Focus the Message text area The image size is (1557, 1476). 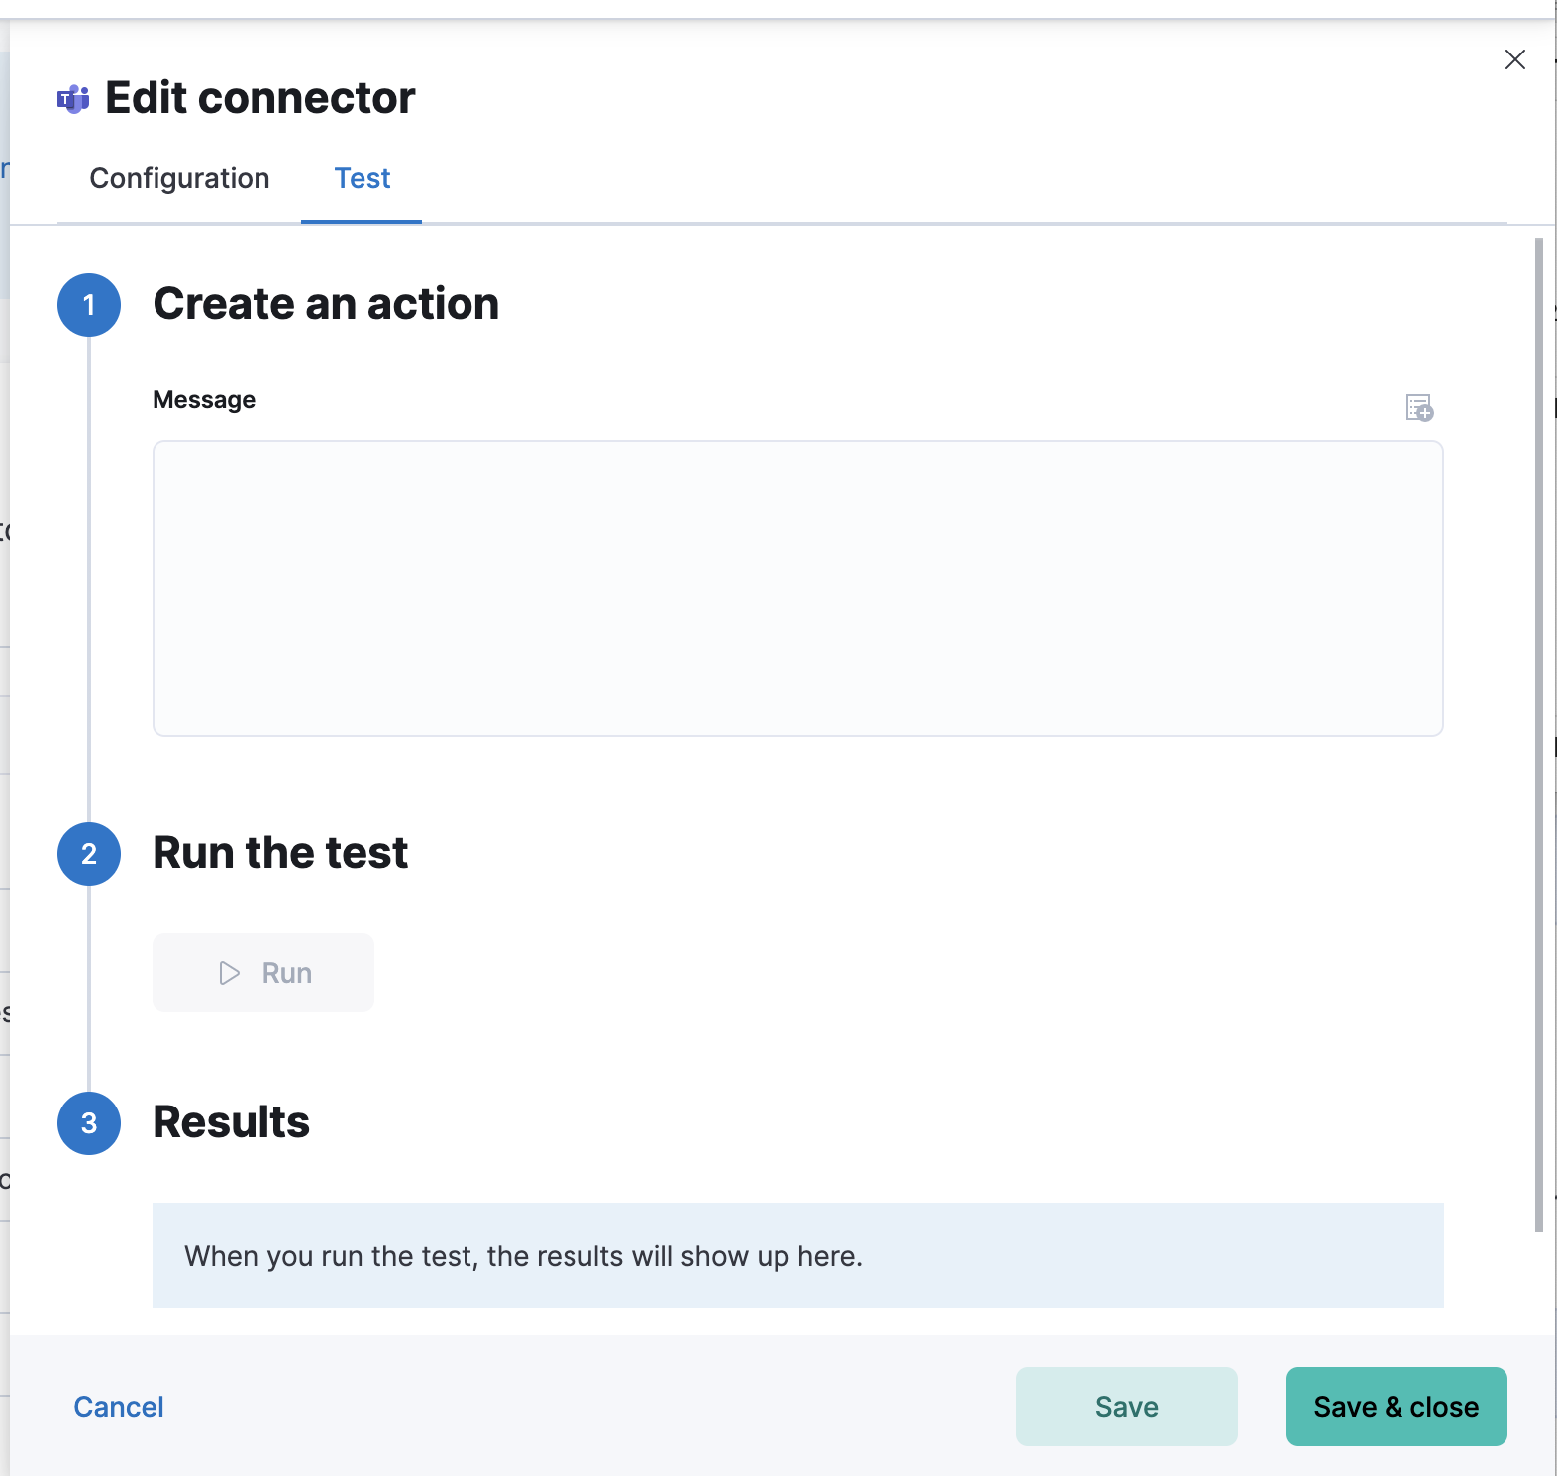point(797,588)
